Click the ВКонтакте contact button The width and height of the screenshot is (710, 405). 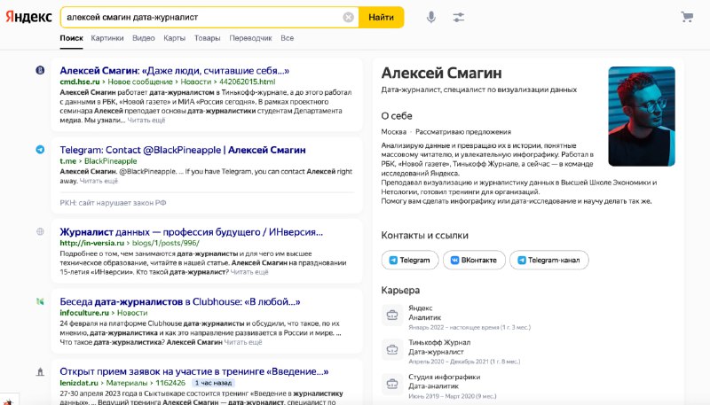tap(474, 260)
